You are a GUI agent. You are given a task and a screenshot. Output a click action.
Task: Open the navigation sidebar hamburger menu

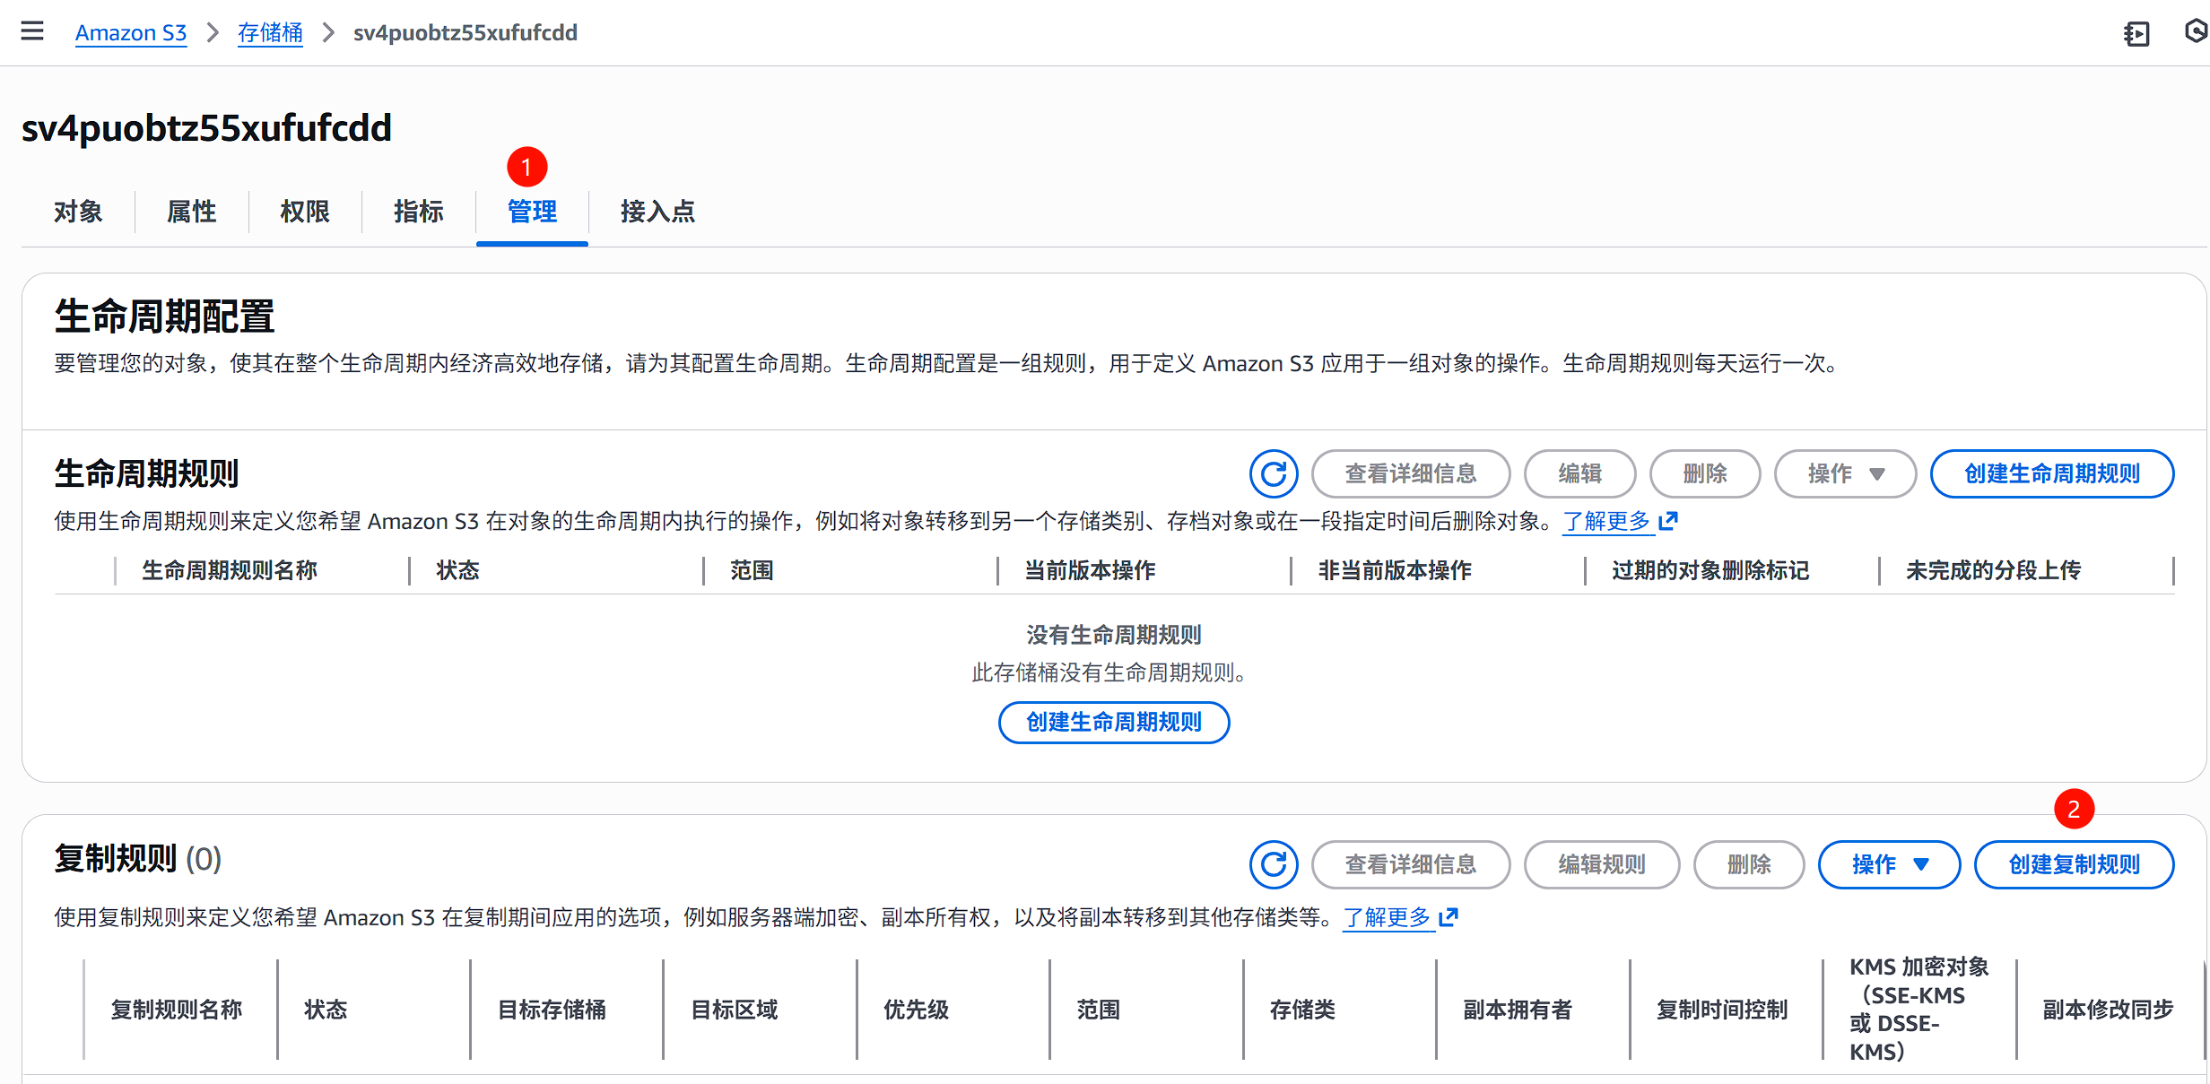click(32, 31)
